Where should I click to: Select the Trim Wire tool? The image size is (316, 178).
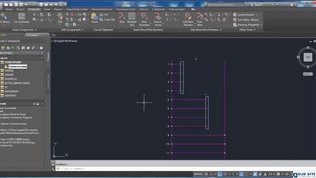[x=199, y=19]
